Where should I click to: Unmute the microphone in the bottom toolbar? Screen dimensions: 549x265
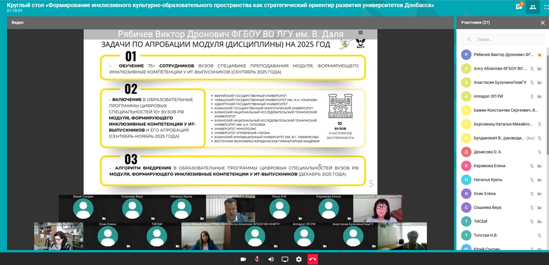coord(257,259)
